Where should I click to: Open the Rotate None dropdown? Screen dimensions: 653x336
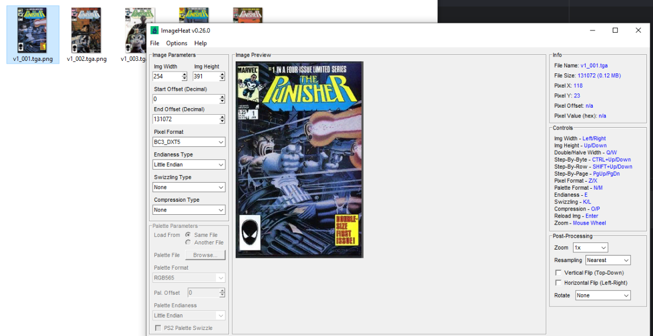(603, 295)
